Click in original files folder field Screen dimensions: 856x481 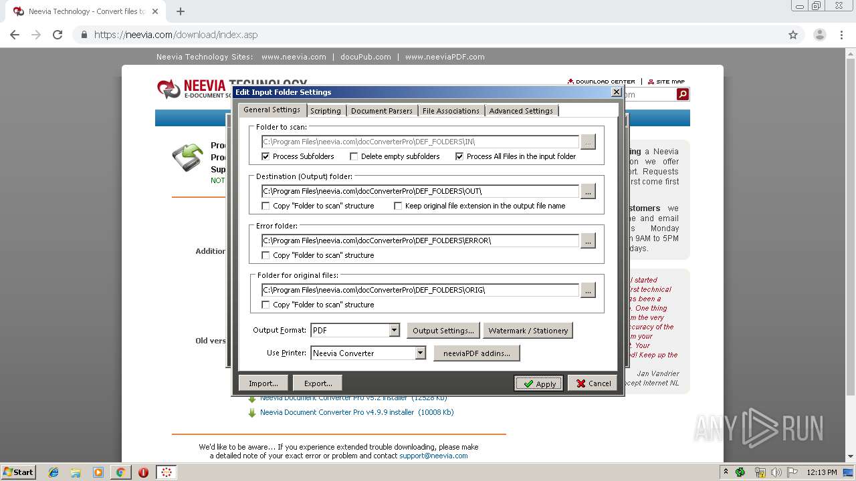point(420,290)
